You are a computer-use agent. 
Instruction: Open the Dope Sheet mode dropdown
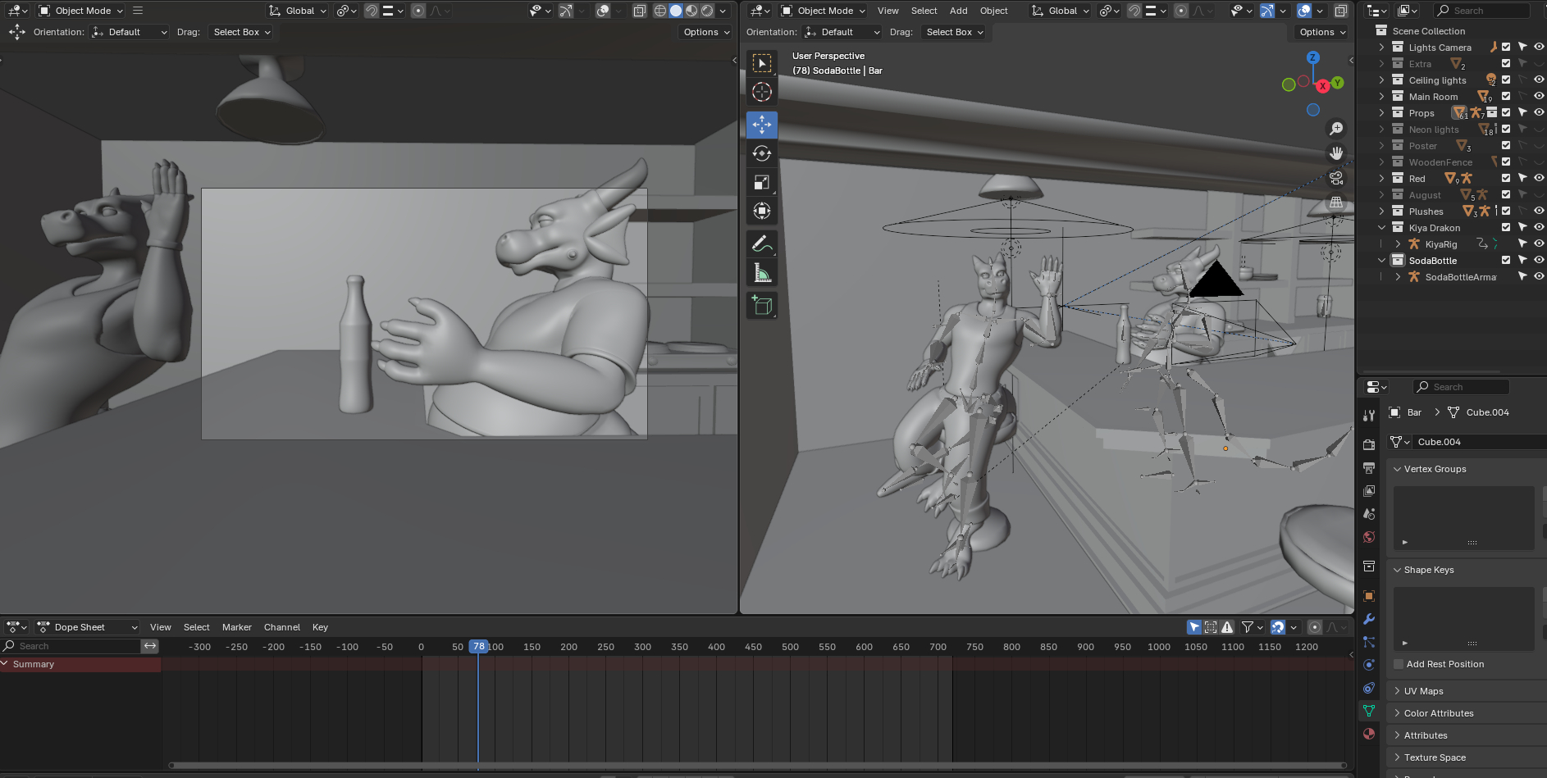tap(88, 627)
